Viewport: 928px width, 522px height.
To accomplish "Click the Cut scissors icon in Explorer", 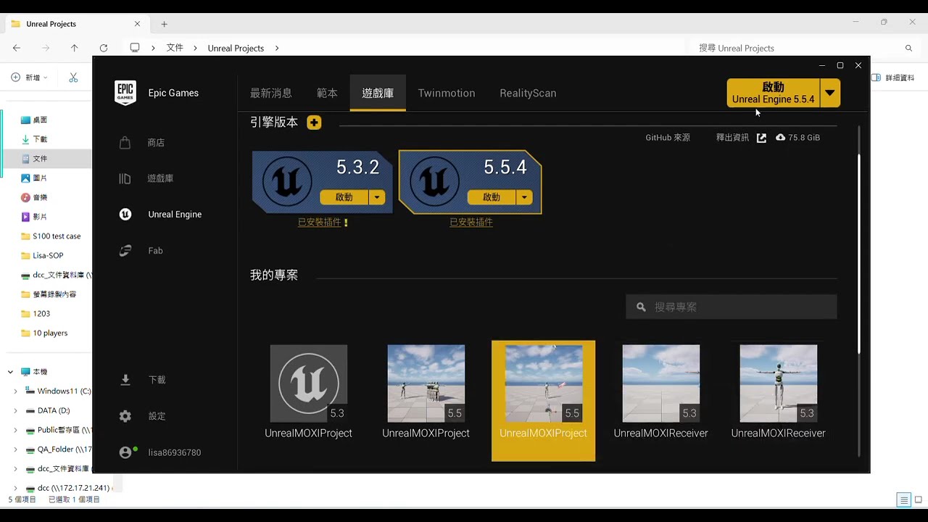I will point(73,78).
